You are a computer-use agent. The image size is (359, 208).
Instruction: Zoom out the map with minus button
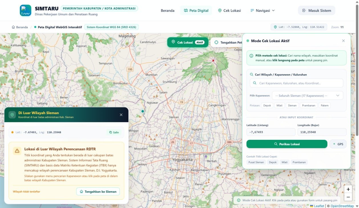pos(348,197)
